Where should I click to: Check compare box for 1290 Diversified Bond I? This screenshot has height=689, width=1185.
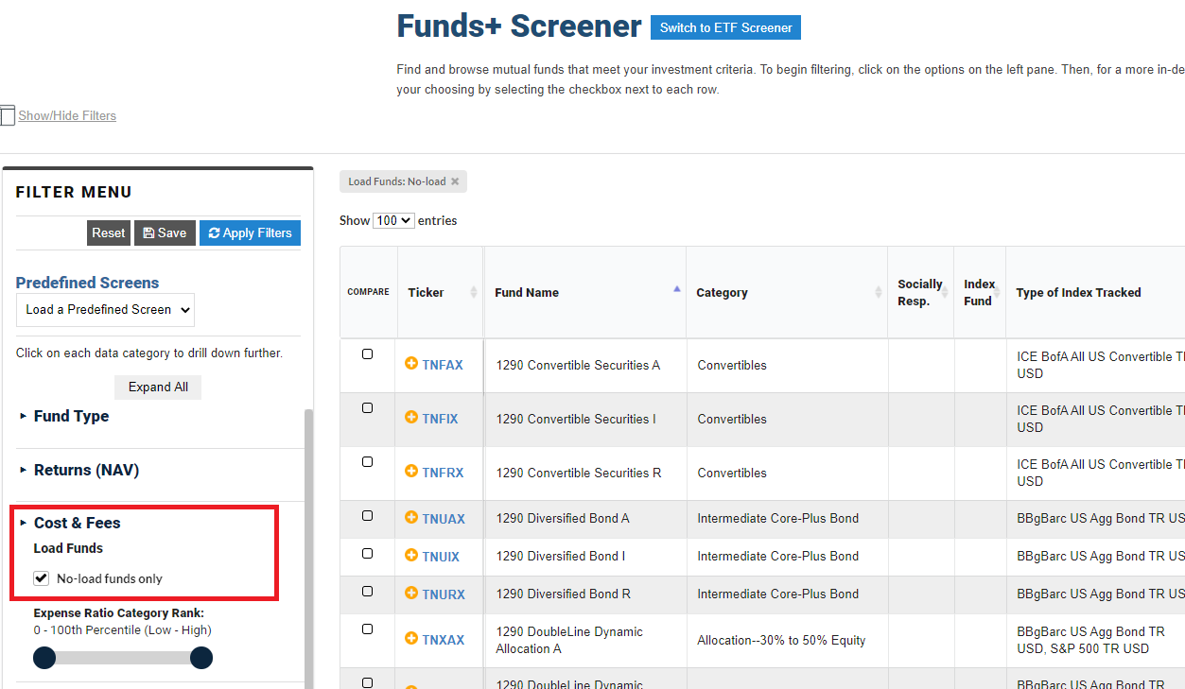coord(368,554)
